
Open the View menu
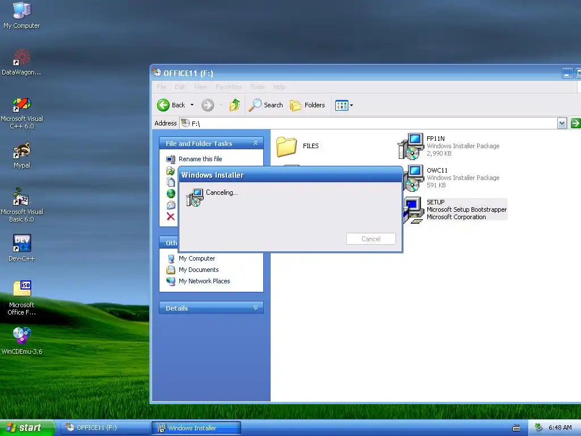(x=200, y=87)
